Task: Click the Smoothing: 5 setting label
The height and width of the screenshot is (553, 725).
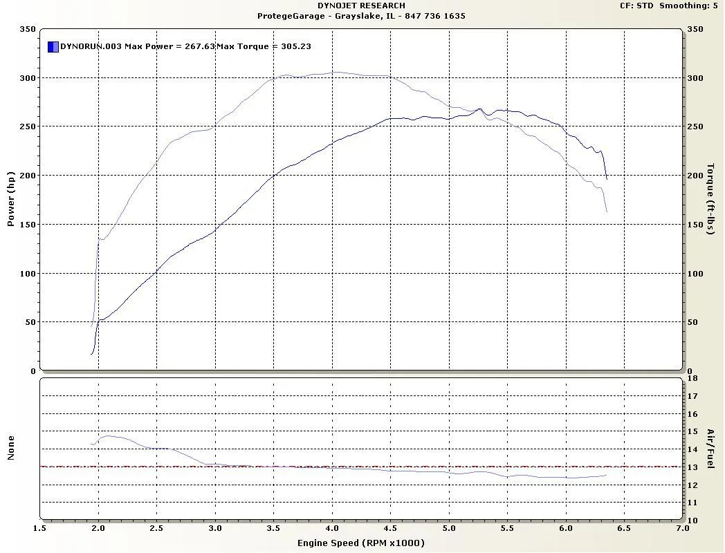Action: coord(688,6)
